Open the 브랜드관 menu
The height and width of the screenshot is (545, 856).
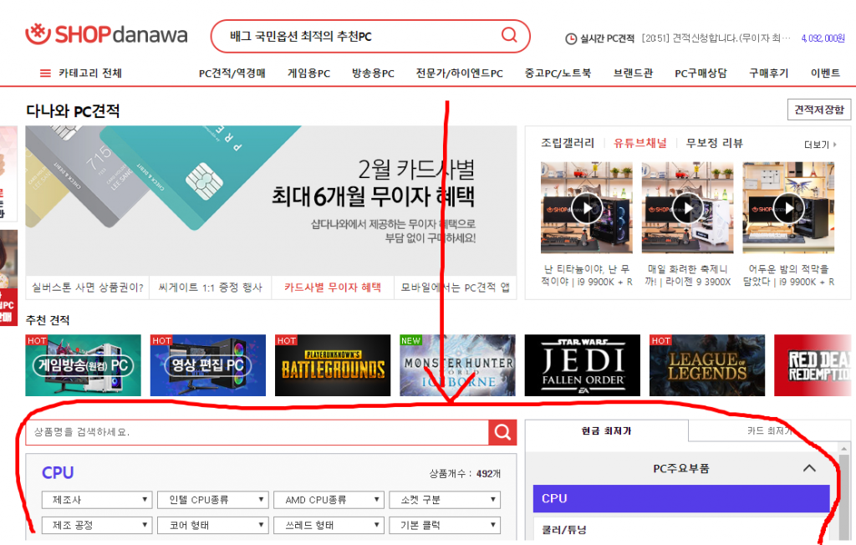(x=634, y=74)
